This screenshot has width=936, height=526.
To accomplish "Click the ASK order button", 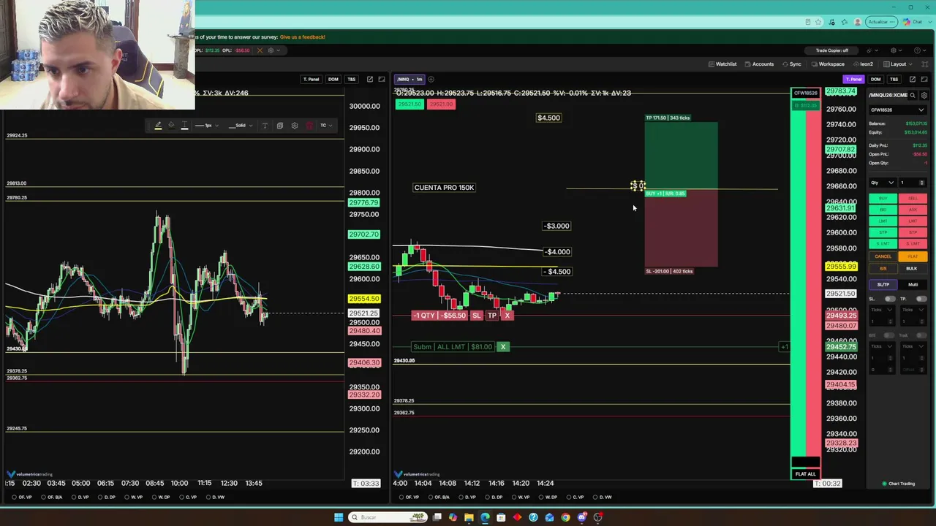I will click(913, 210).
